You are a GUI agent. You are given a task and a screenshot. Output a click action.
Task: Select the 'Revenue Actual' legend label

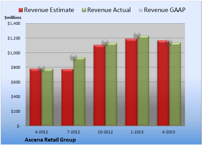[x=109, y=10]
